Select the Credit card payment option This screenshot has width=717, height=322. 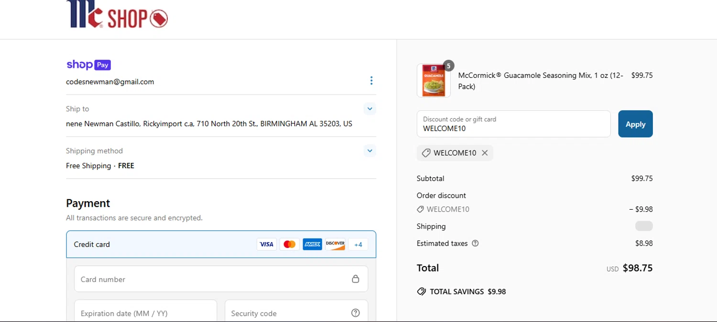coord(221,244)
